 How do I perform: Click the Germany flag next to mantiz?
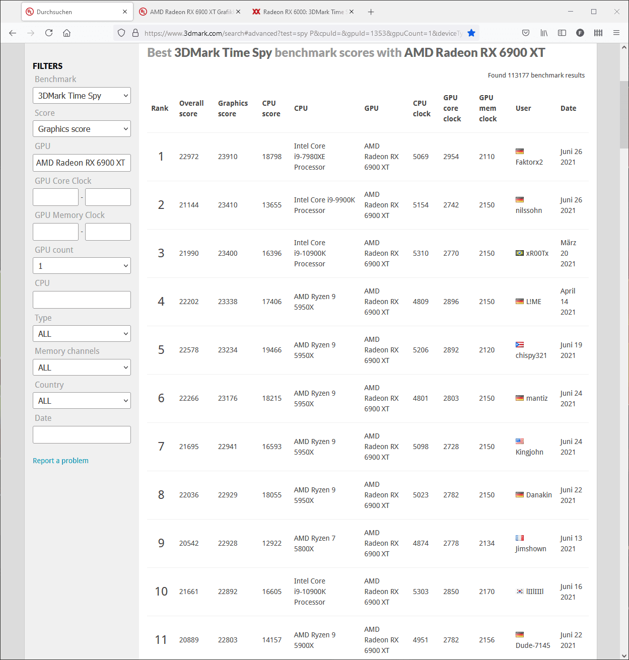520,398
